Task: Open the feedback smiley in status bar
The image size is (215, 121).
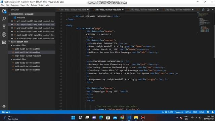Action: (x=208, y=112)
